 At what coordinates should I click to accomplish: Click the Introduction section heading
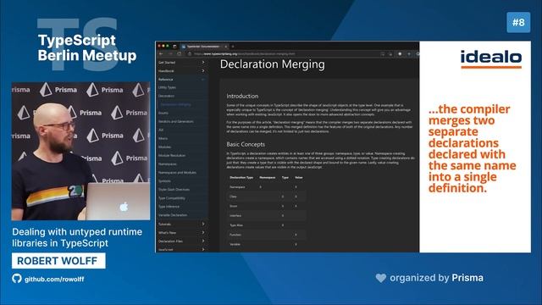tap(242, 96)
